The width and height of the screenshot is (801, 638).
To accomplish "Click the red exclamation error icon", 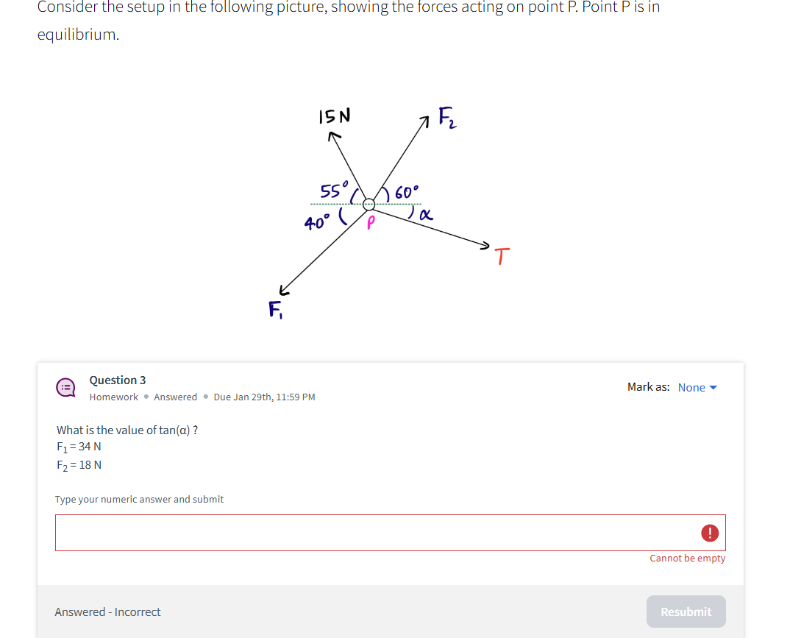I will tap(710, 534).
